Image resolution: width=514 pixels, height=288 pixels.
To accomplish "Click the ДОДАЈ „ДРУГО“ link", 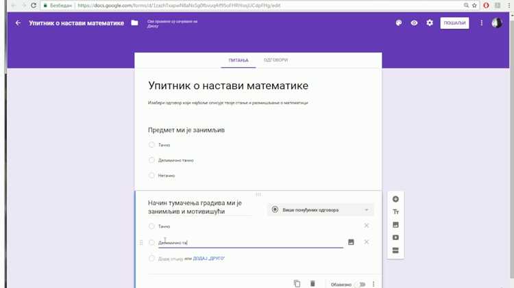I will click(208, 259).
